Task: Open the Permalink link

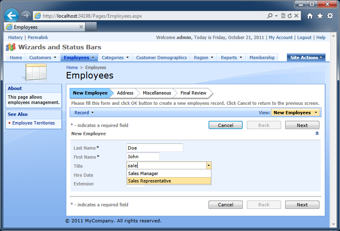Action: (38, 37)
